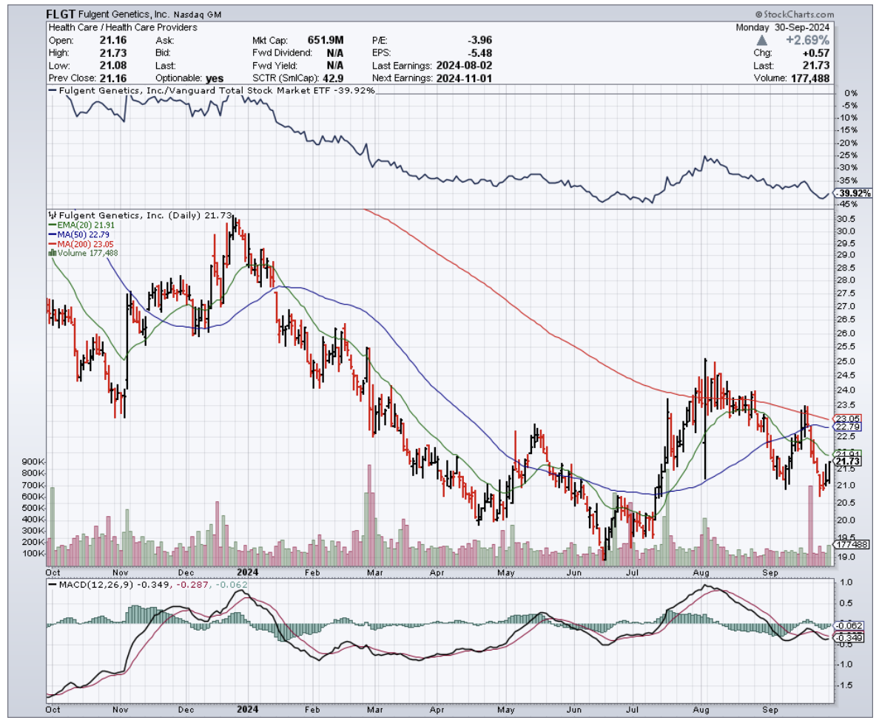Click the StockCharts.com copyright watermark

tap(794, 14)
